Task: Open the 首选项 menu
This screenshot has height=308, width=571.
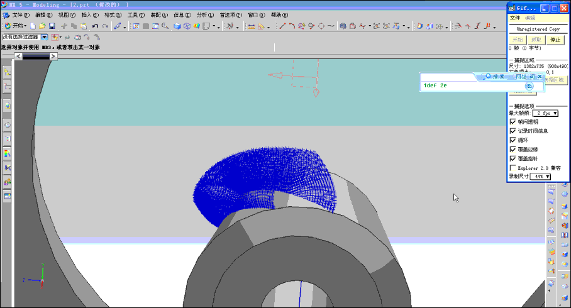Action: point(231,15)
